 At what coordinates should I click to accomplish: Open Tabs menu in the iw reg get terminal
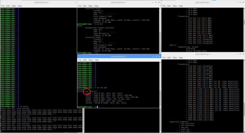pos(91,60)
